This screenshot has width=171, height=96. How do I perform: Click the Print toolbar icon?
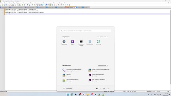(13, 5)
